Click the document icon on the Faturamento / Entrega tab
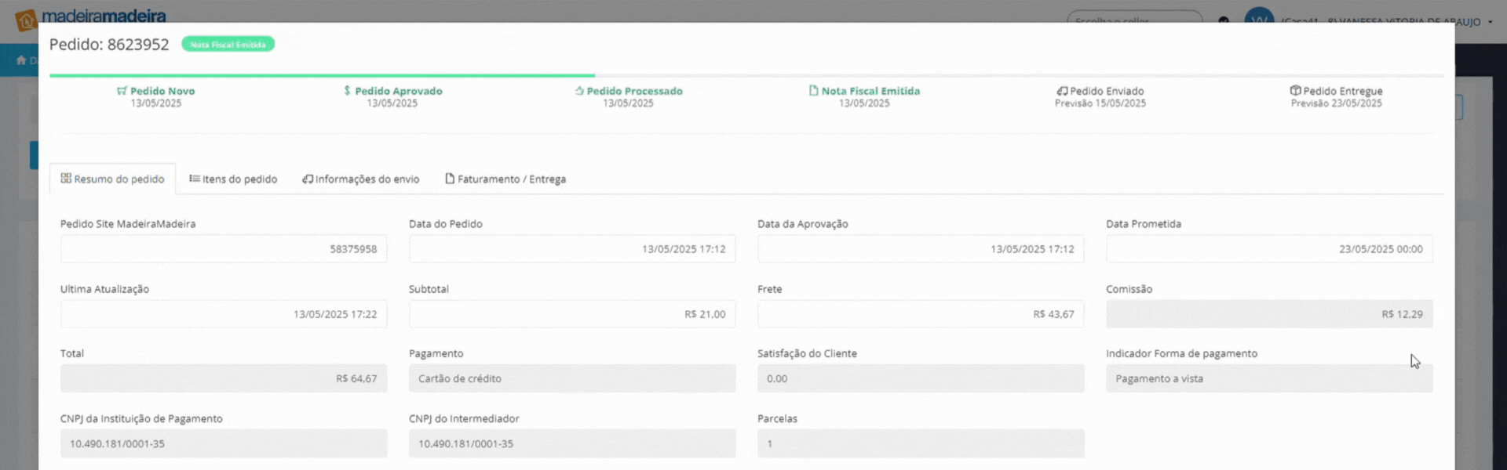This screenshot has height=470, width=1507. coord(450,179)
